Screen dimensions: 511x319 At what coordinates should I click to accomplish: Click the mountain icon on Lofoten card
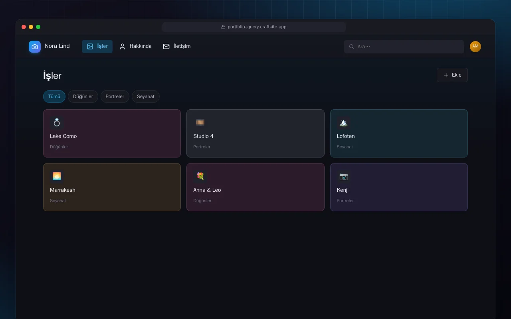343,122
